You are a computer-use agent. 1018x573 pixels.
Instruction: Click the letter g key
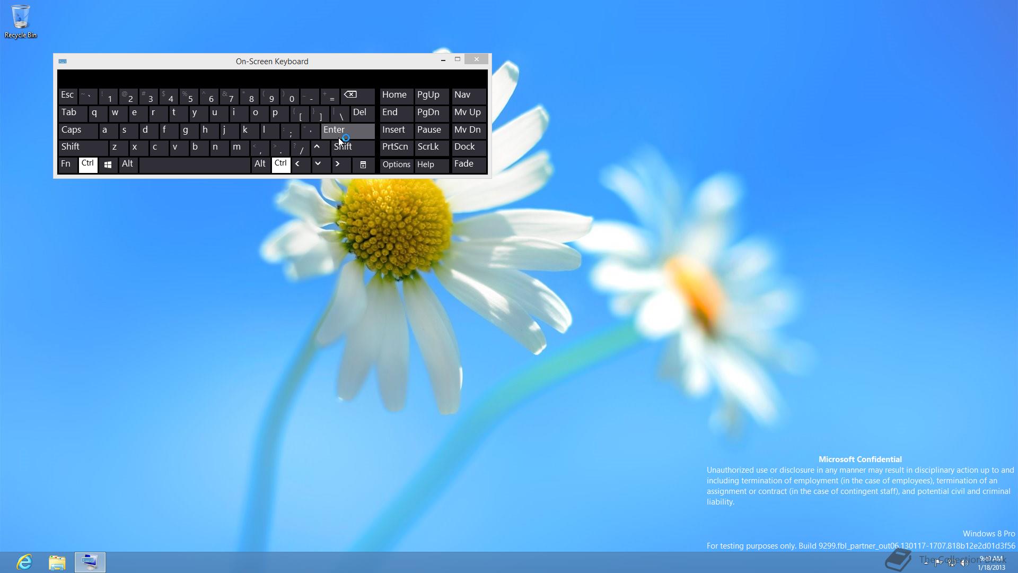click(x=188, y=131)
